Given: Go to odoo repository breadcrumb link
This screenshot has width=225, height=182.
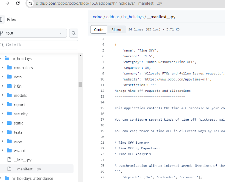Looking at the screenshot, I should (x=98, y=17).
